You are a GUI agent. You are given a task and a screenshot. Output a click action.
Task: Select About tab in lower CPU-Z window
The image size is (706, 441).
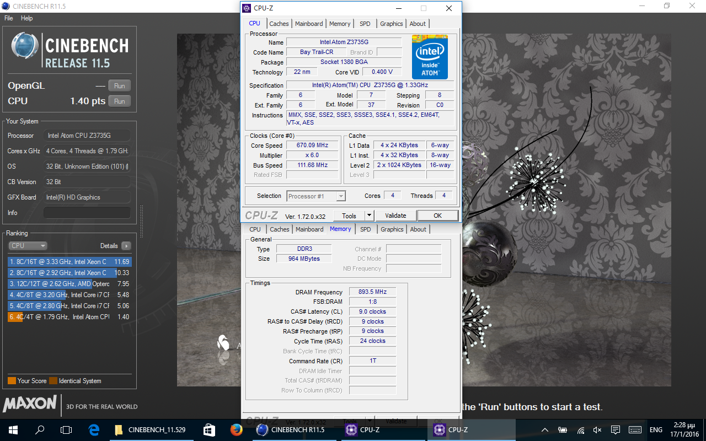[x=418, y=229]
